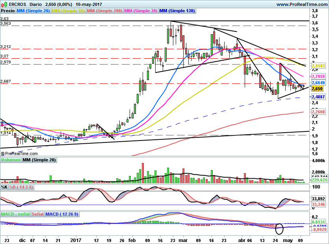Click the dark blue 2,4887 price tag
This screenshot has width=329, height=244.
point(318,96)
